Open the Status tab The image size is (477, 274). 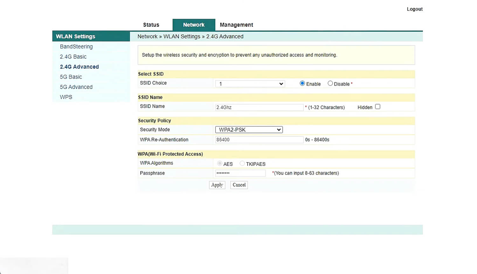[151, 25]
